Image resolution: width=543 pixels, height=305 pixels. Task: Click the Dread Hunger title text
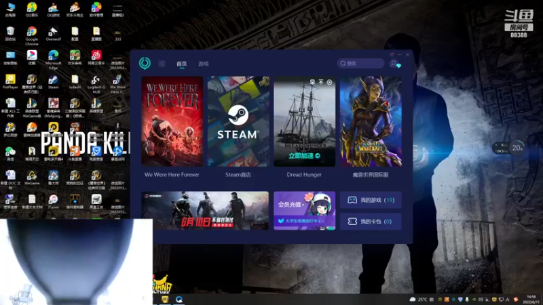[304, 175]
